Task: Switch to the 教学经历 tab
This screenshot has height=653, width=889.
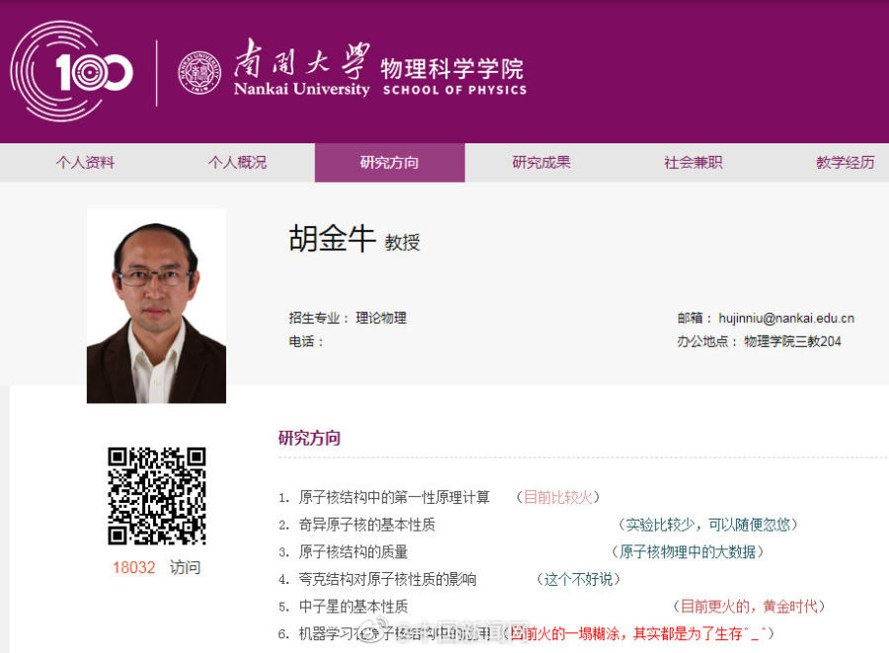Action: pyautogui.click(x=845, y=163)
